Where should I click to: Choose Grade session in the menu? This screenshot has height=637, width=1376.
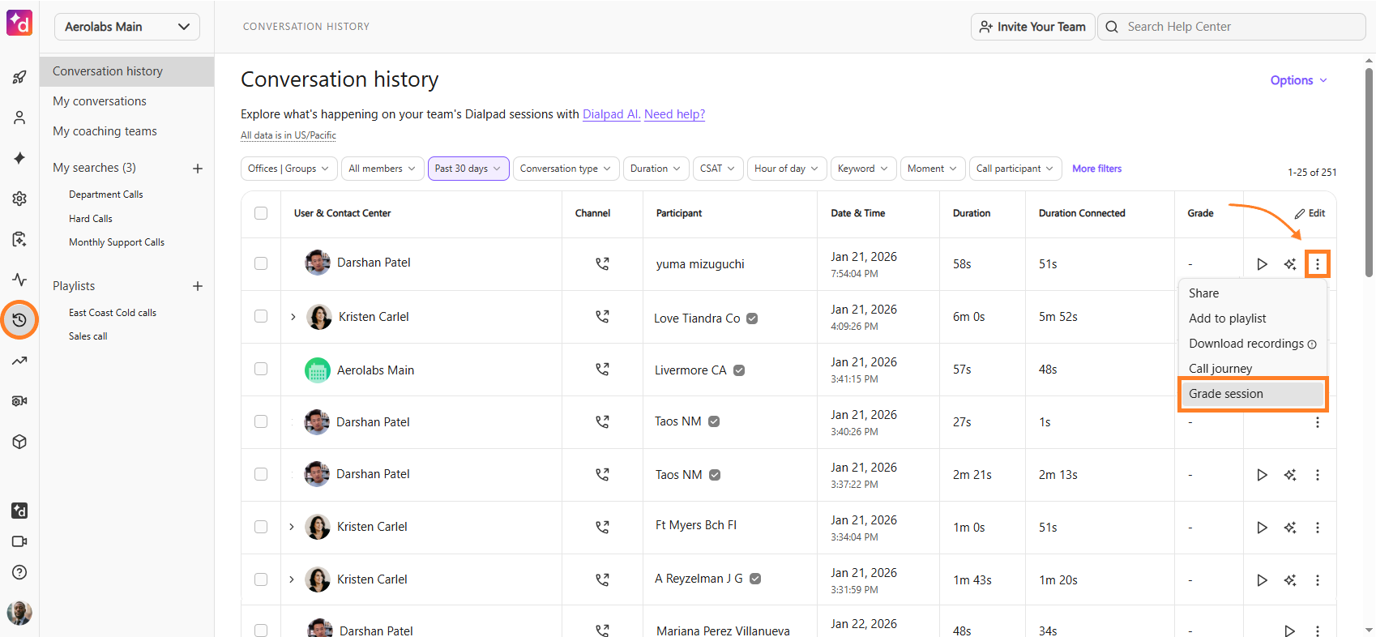(x=1253, y=394)
